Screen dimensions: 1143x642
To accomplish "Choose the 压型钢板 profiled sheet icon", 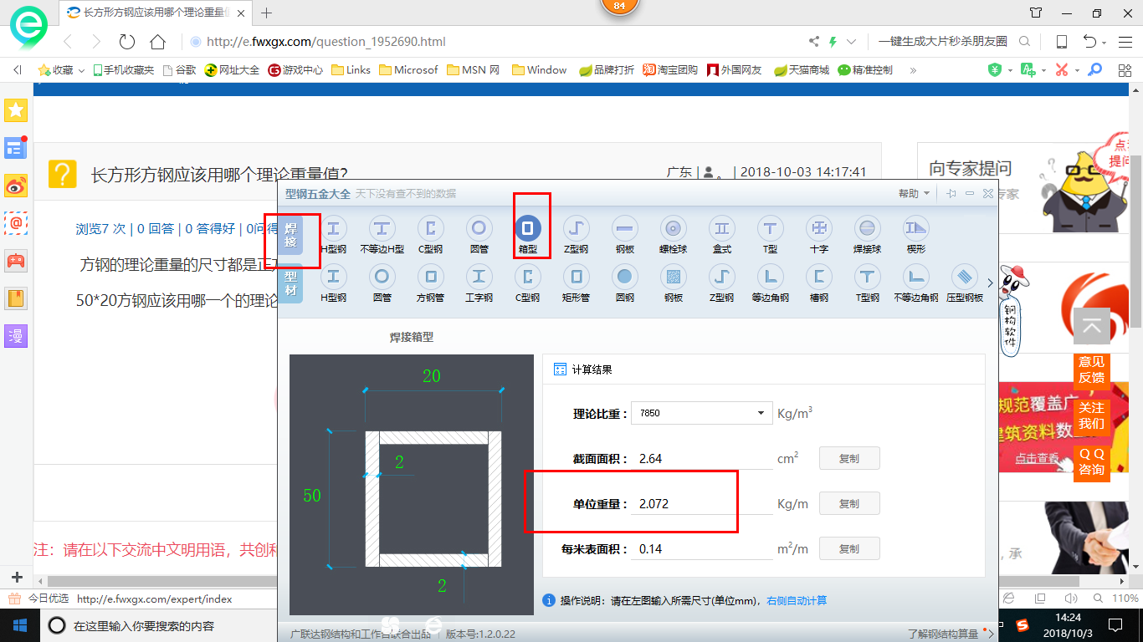I will (964, 276).
